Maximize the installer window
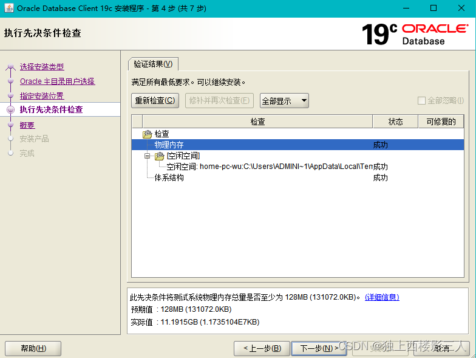 [x=433, y=9]
